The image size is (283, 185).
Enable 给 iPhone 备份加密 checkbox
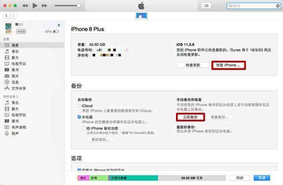point(84,128)
